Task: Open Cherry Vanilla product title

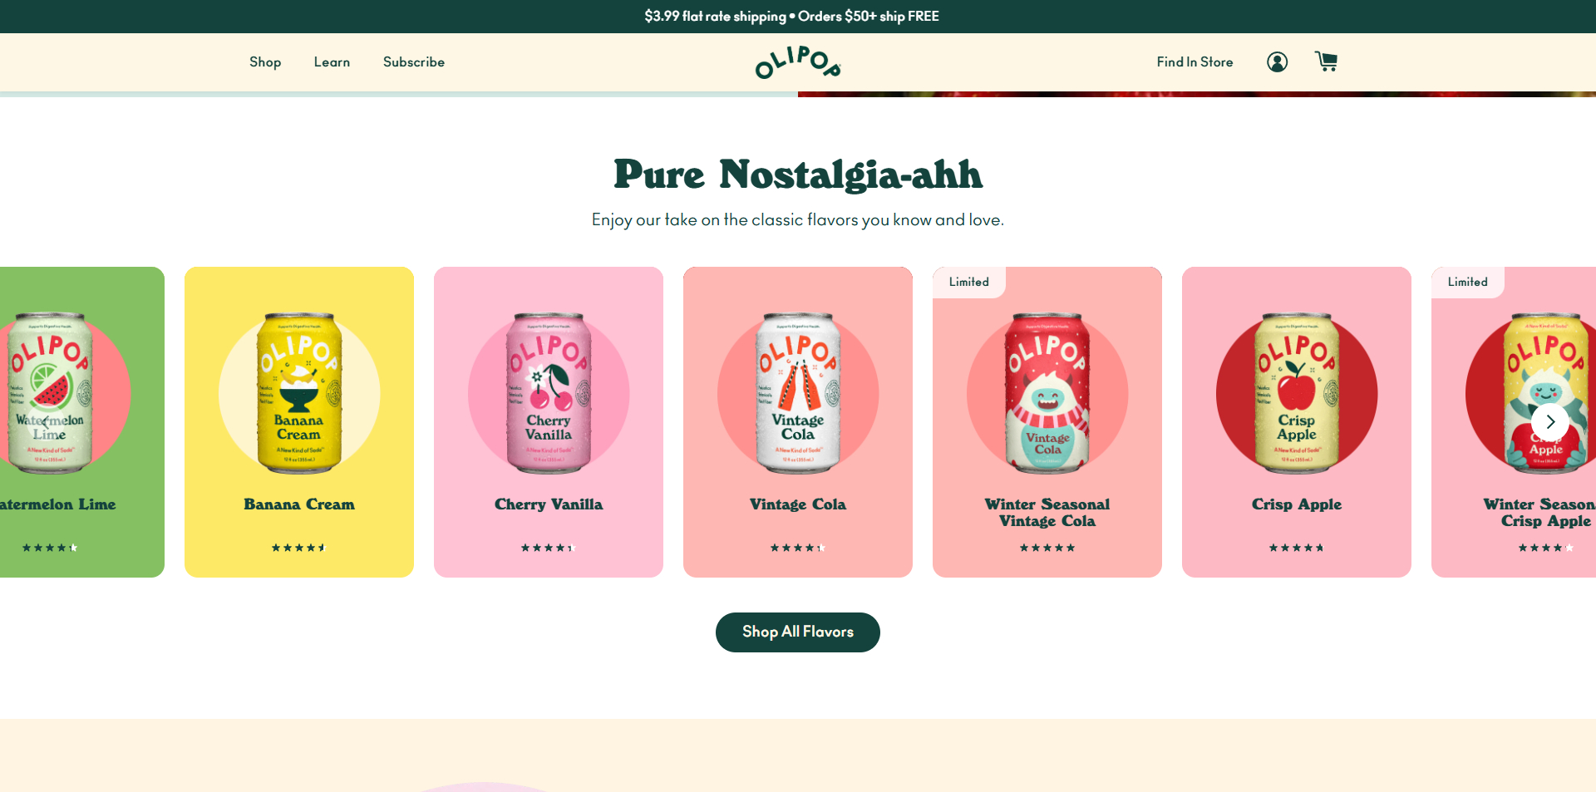Action: point(549,504)
